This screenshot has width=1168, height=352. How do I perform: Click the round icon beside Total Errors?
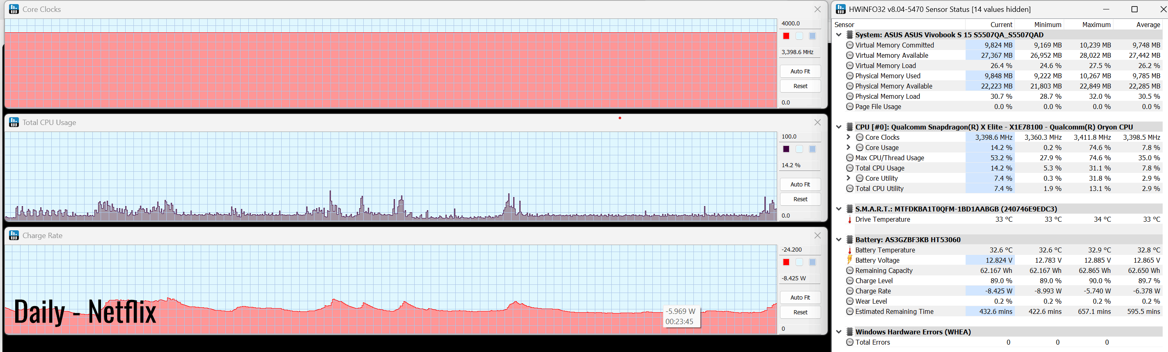tap(850, 343)
